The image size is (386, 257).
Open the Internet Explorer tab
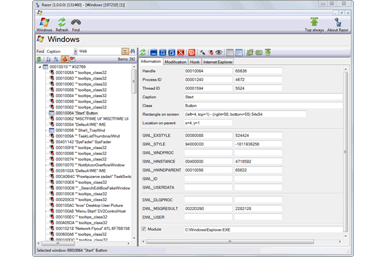coord(217,62)
